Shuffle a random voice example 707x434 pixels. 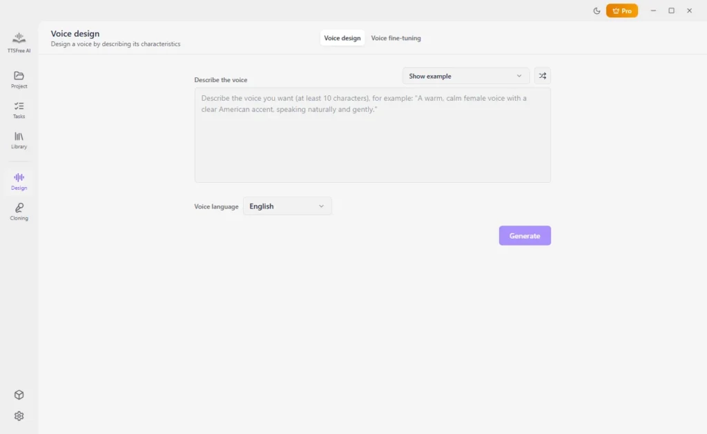543,76
